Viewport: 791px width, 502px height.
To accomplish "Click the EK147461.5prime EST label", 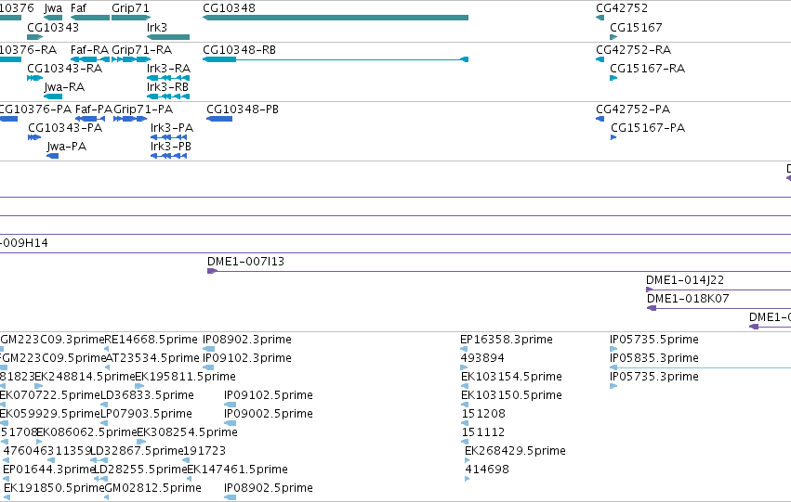I will pyautogui.click(x=238, y=470).
